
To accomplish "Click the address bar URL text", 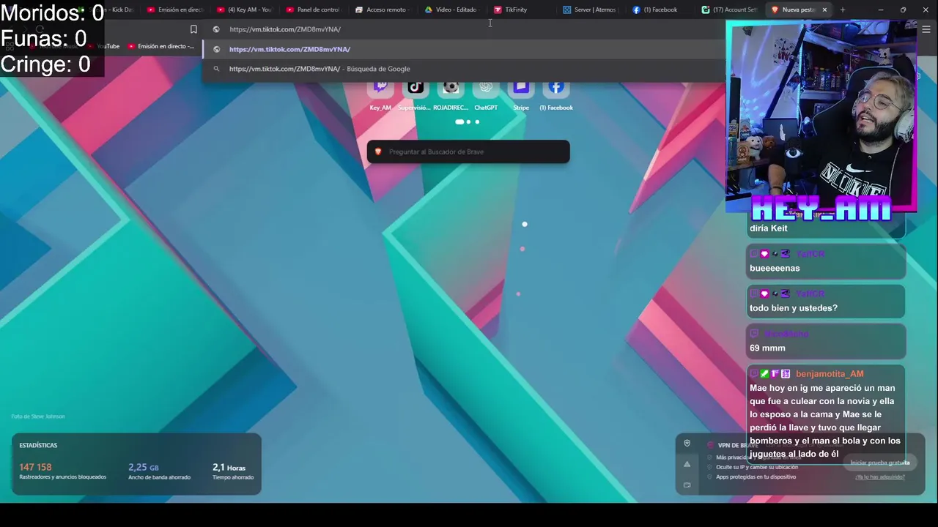I will [285, 29].
